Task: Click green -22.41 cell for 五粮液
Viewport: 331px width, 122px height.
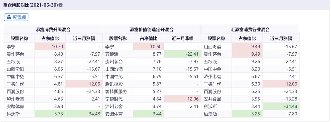Action: tap(182, 54)
